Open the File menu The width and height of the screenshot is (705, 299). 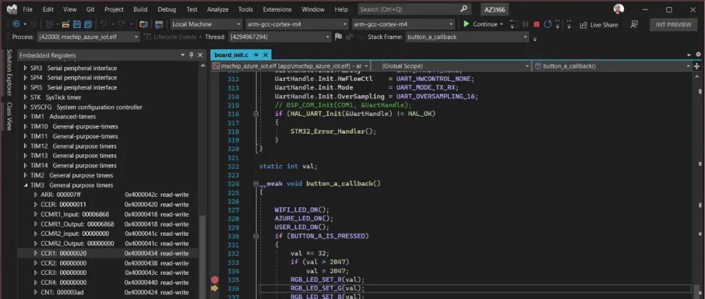[x=27, y=9]
